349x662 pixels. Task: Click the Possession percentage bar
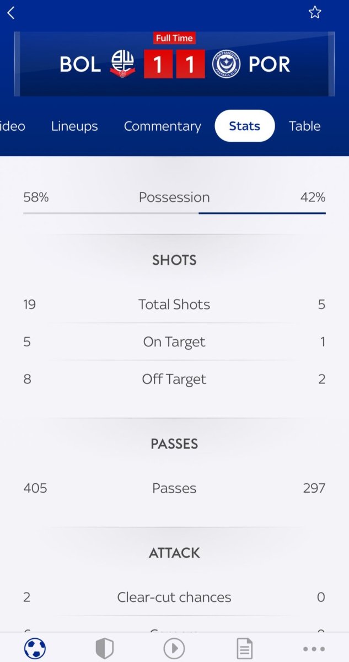(174, 213)
